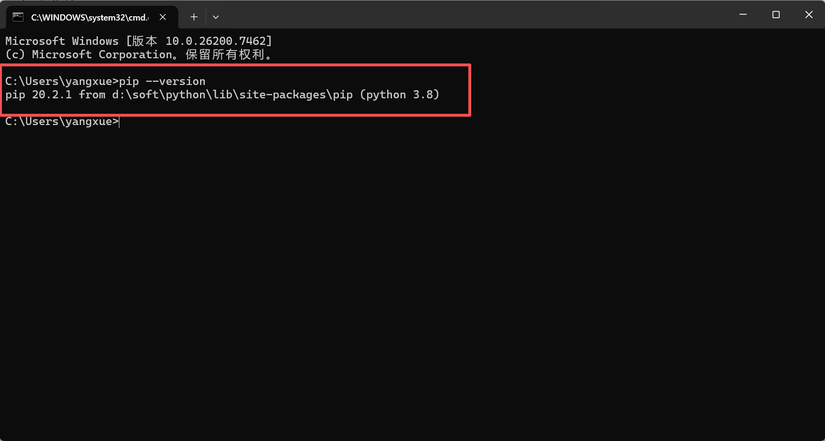The height and width of the screenshot is (441, 825).
Task: Close the terminal window
Action: [809, 14]
